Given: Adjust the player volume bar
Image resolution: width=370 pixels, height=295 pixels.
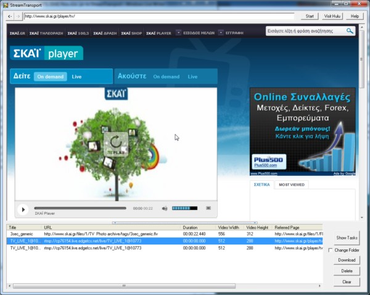Looking at the screenshot, I should (184, 208).
